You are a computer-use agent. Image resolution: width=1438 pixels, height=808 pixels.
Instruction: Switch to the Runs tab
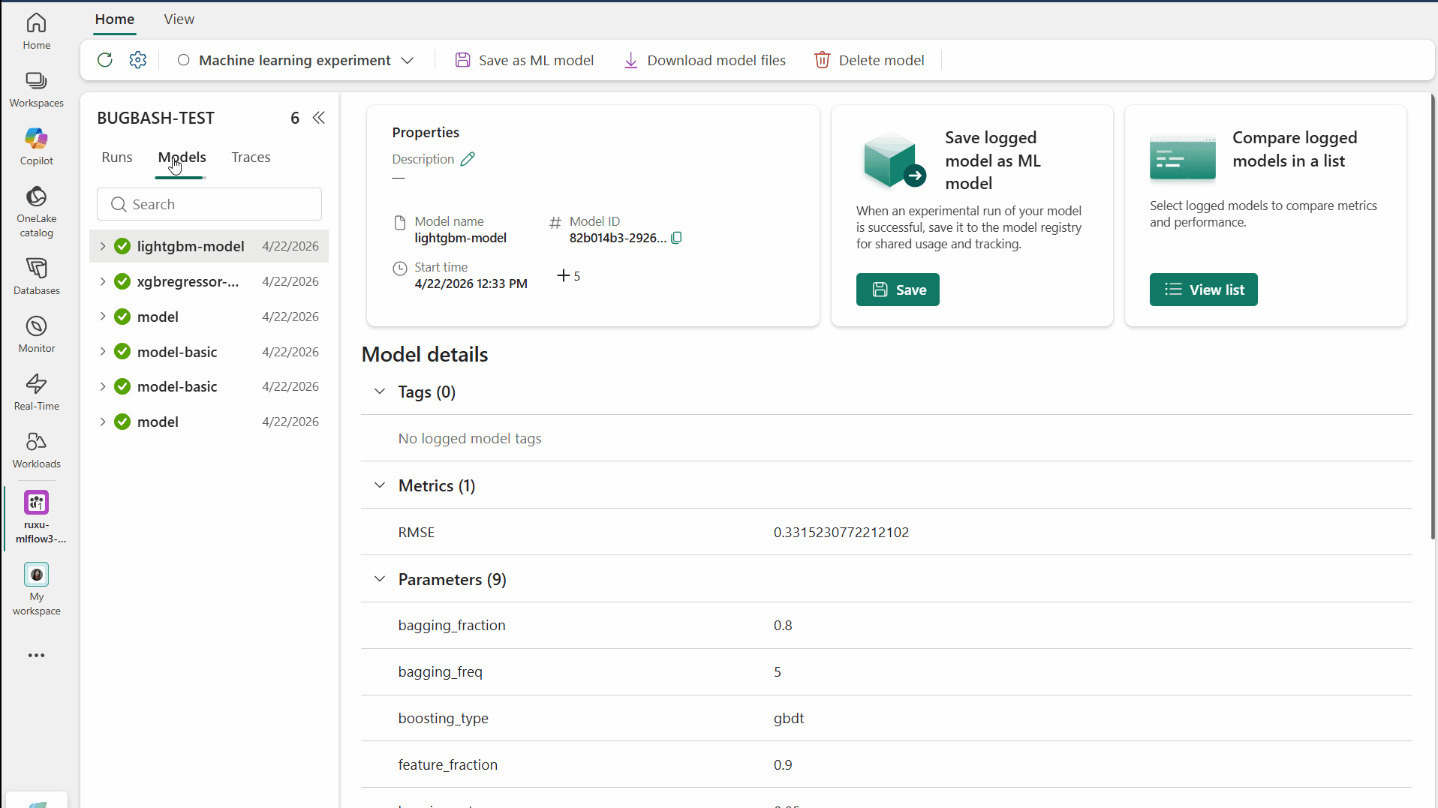117,158
